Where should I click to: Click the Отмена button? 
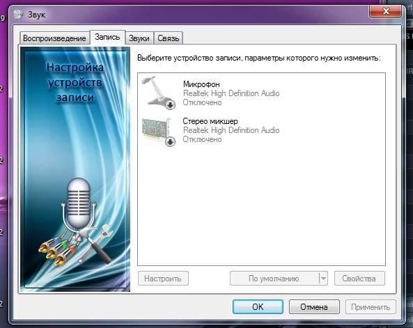coord(314,307)
